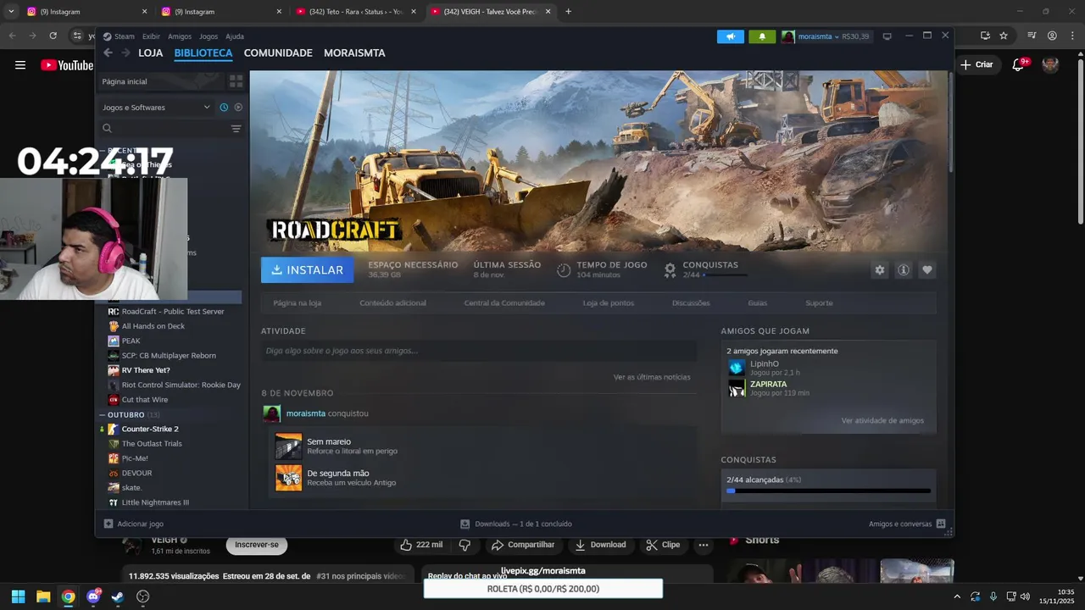Click the Counter-Strike 2 game icon
The image size is (1085, 610).
(x=114, y=429)
